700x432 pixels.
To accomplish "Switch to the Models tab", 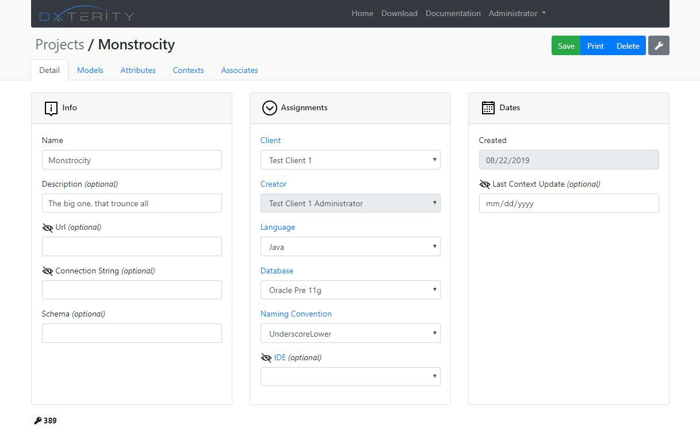I will click(90, 70).
